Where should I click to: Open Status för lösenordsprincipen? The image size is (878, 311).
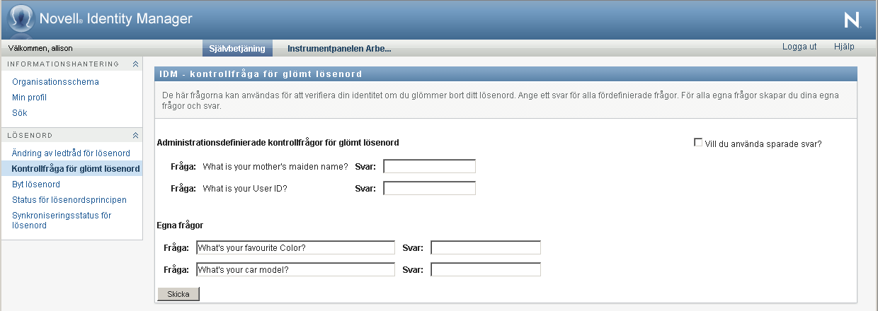click(69, 200)
